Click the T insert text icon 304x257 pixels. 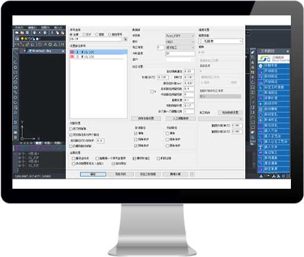261,147
